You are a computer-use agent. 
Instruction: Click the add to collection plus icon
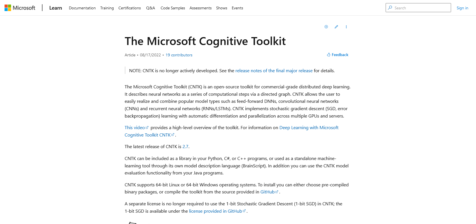326,27
